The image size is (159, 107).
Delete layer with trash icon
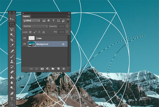tap(64, 69)
